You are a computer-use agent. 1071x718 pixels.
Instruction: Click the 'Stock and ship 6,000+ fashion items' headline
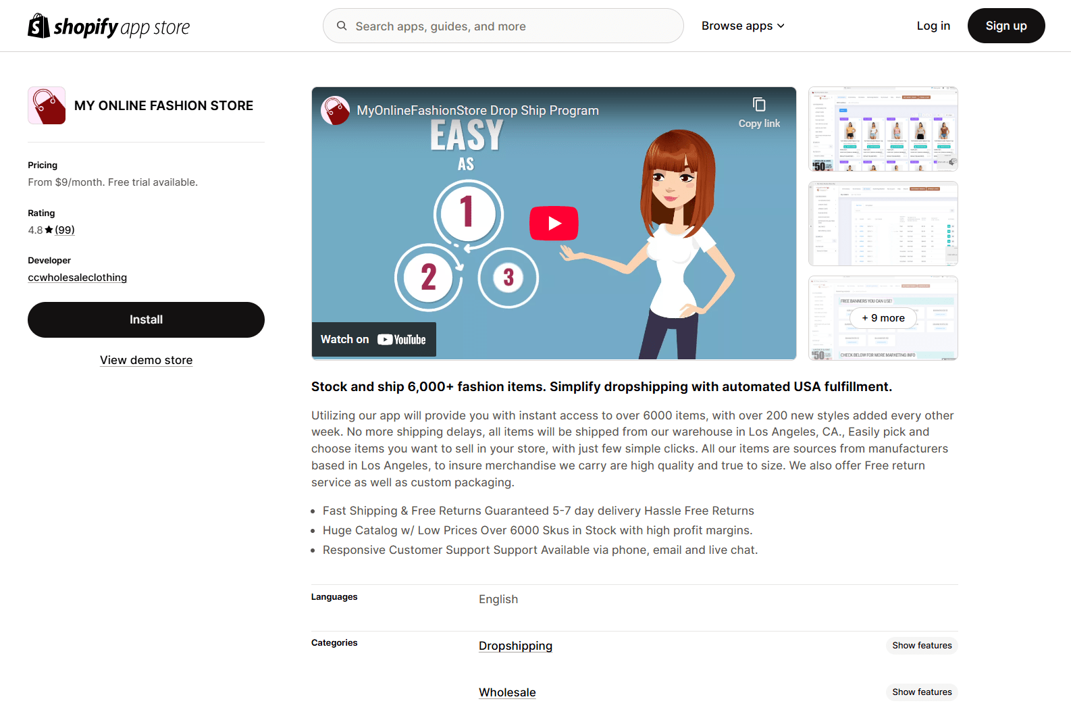tap(602, 386)
